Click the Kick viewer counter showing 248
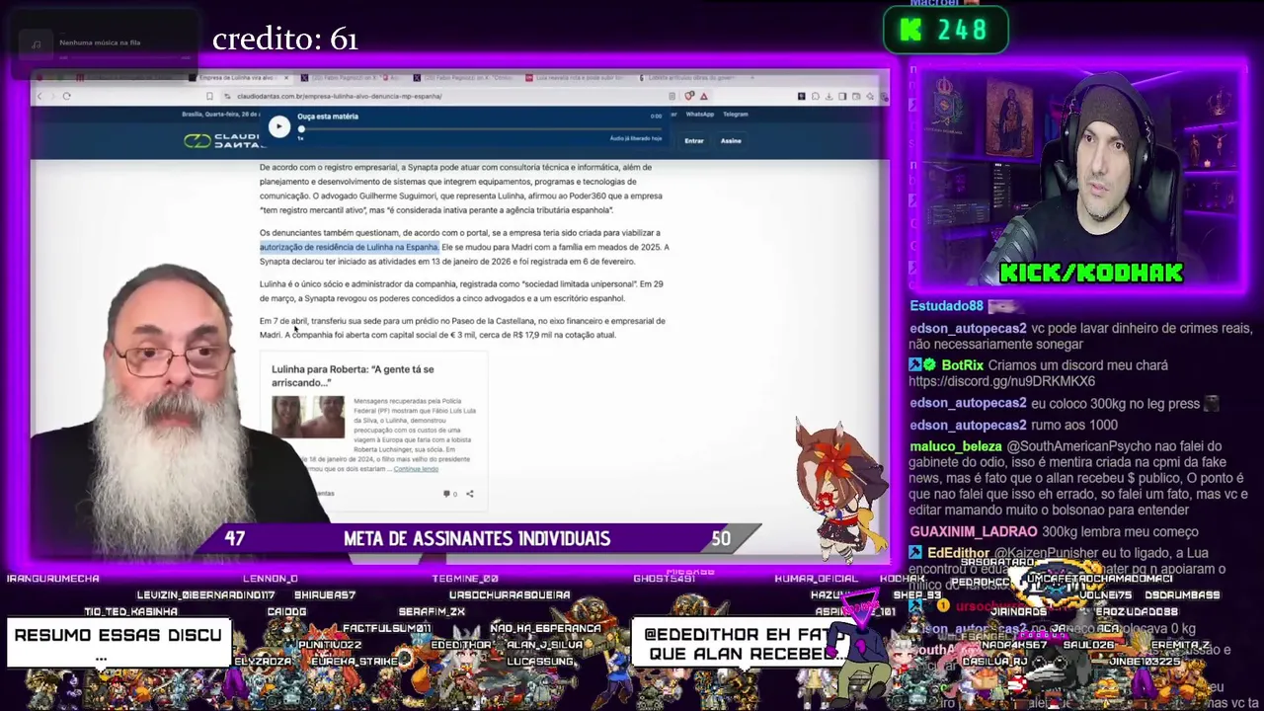The image size is (1264, 711). pyautogui.click(x=945, y=31)
